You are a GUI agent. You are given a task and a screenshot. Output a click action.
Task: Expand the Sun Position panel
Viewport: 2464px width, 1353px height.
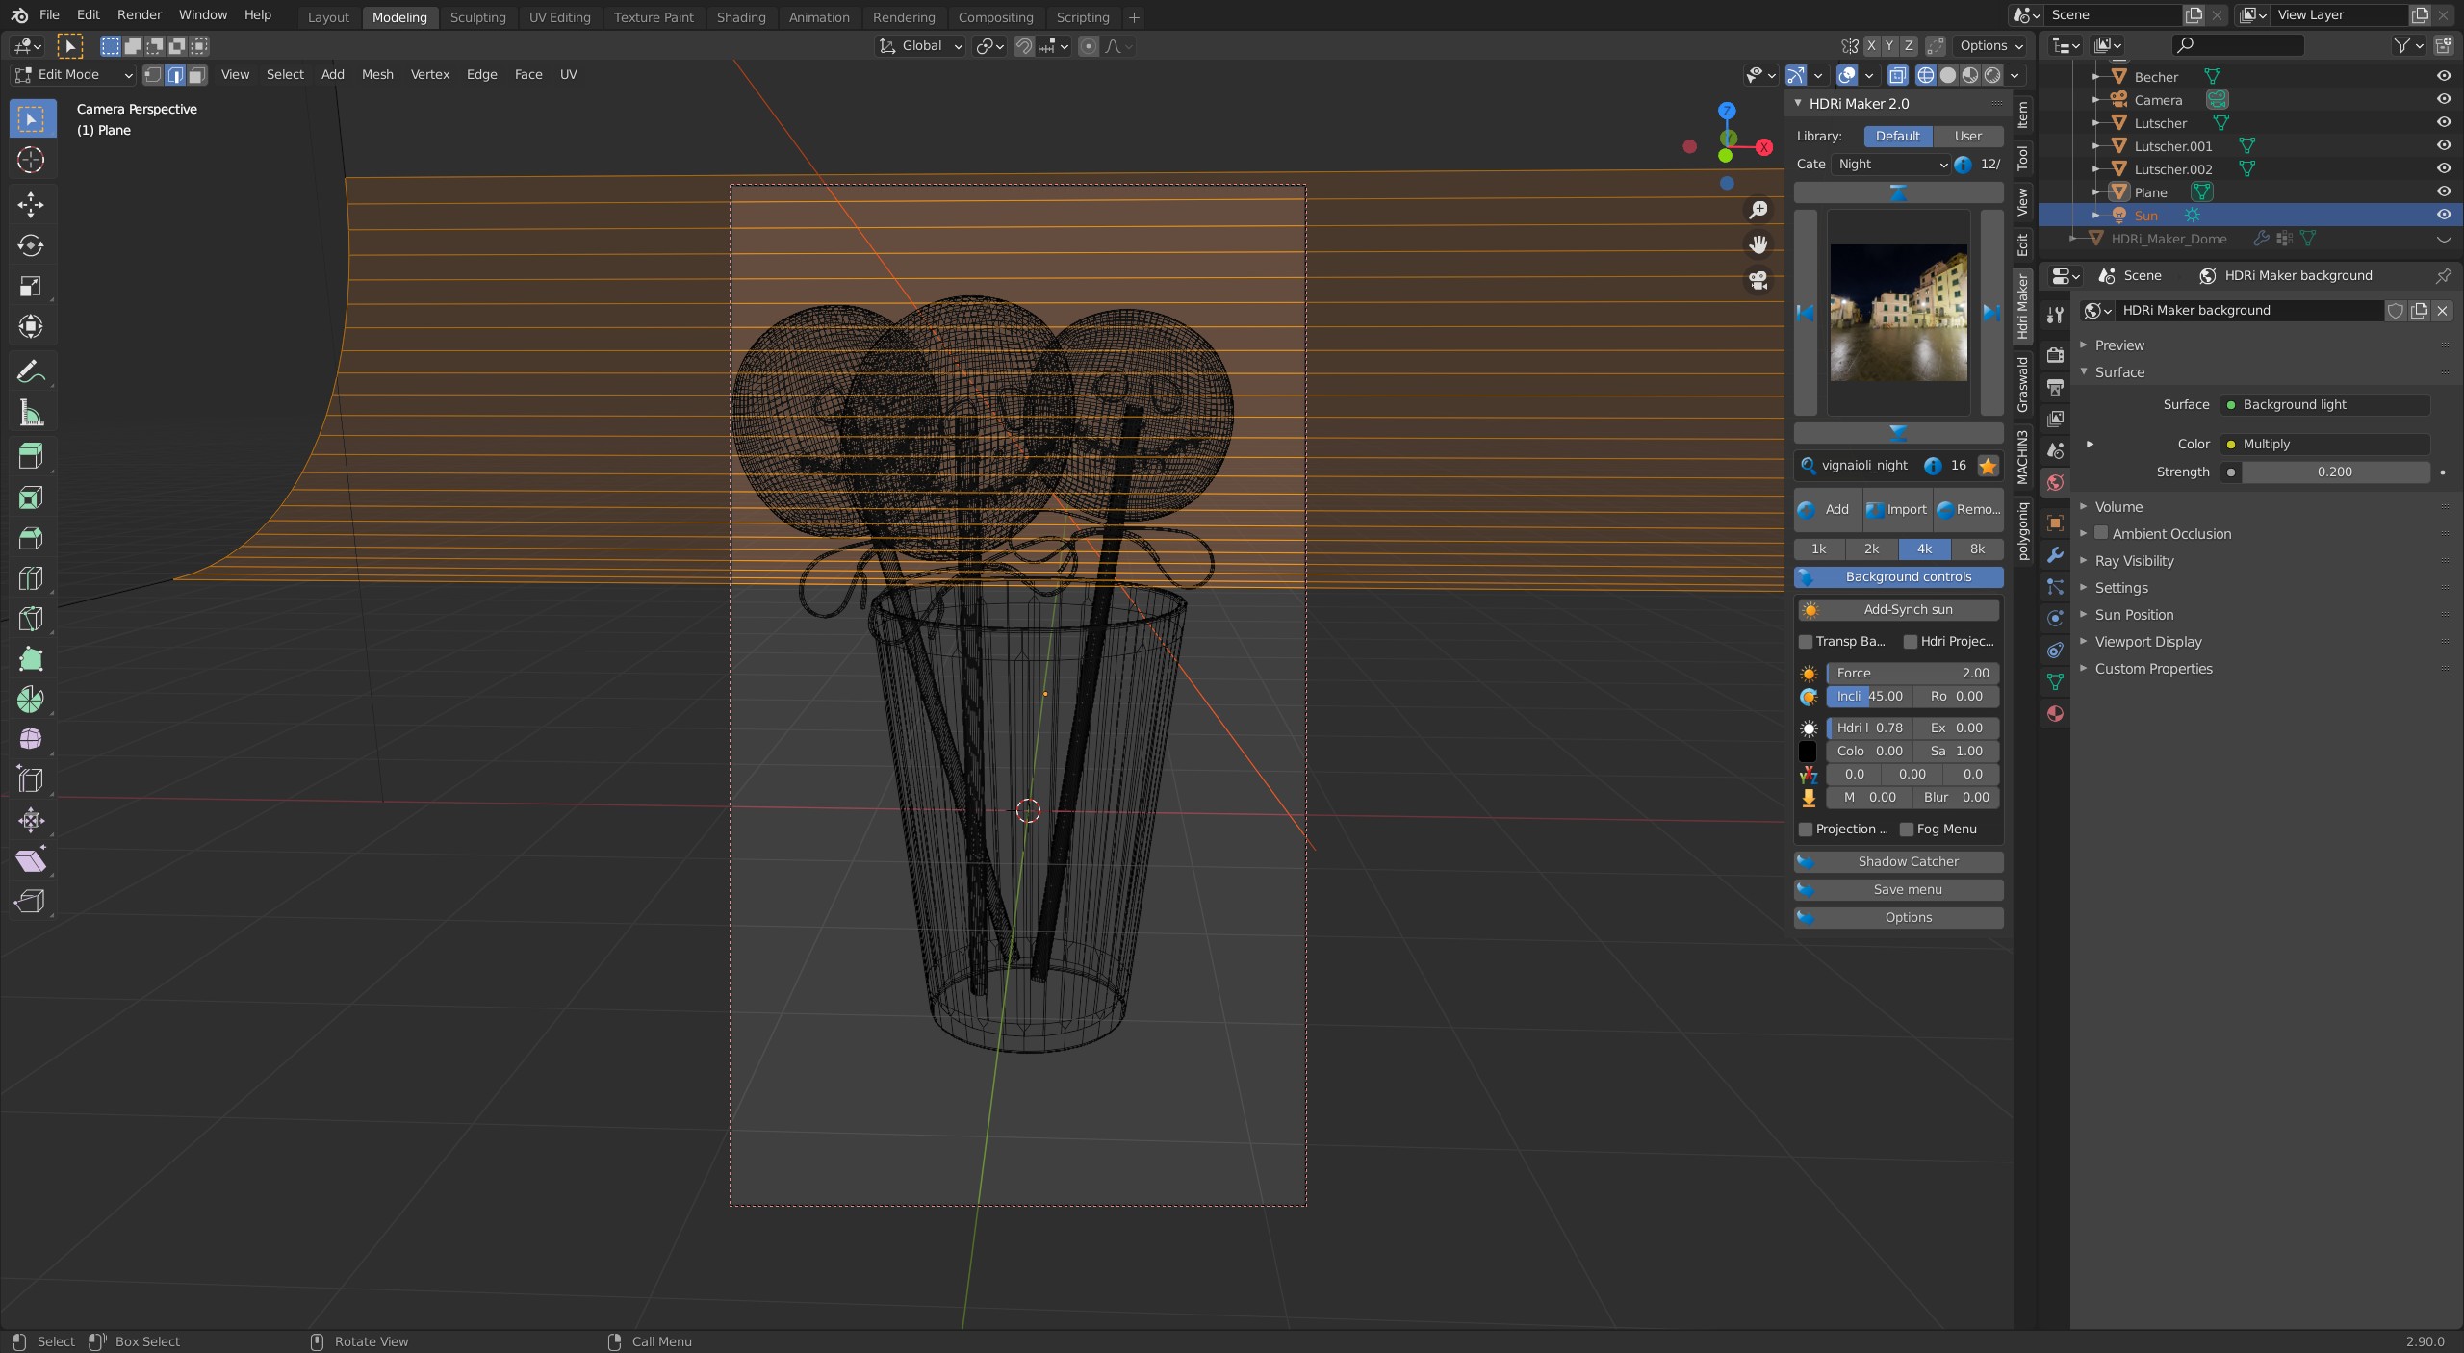click(2134, 615)
